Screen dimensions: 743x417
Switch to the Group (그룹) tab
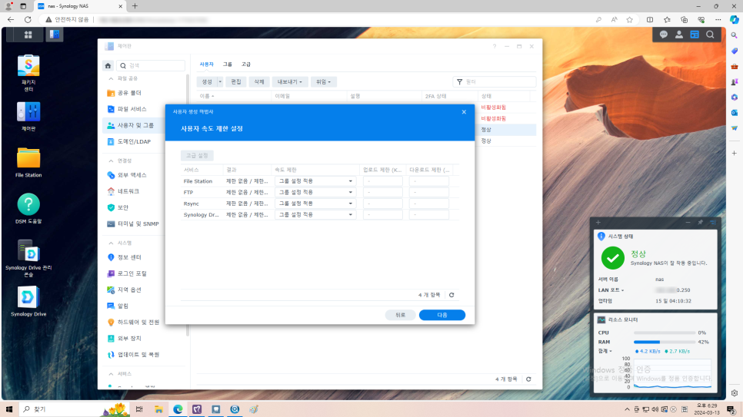(x=228, y=65)
